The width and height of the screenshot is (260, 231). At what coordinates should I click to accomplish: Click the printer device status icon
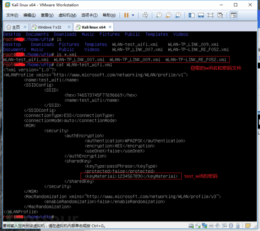[211, 226]
